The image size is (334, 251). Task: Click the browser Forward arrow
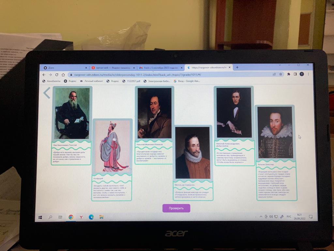pos(50,75)
